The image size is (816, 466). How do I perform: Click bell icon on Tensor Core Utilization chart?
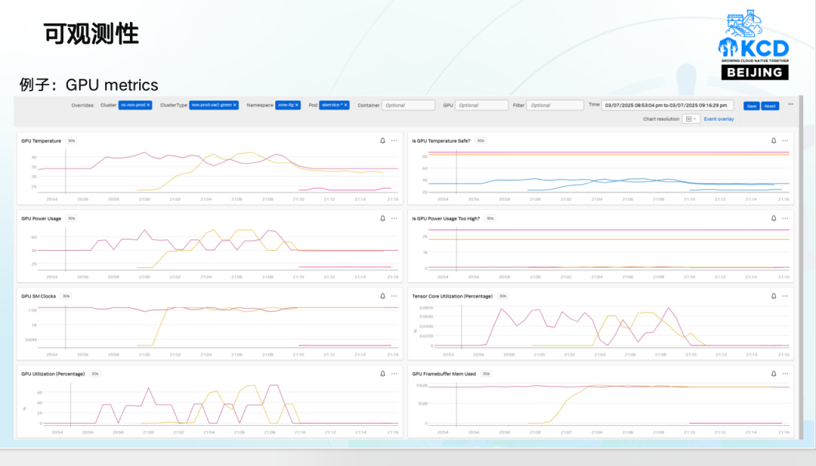pos(774,296)
